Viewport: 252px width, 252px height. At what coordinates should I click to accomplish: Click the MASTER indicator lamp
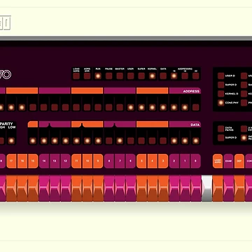(x=120, y=76)
